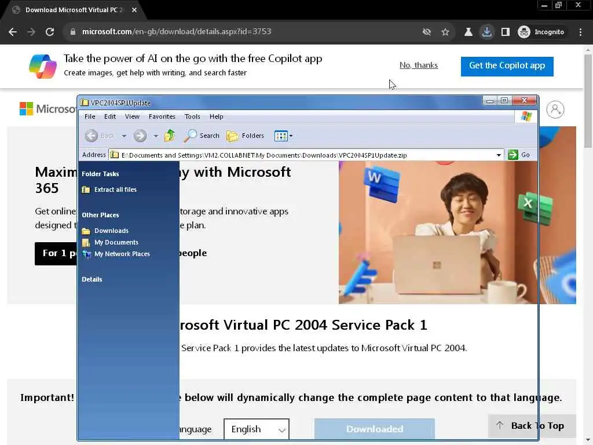Click the Microsoft logo on the webpage
The image size is (593, 445).
(47, 109)
